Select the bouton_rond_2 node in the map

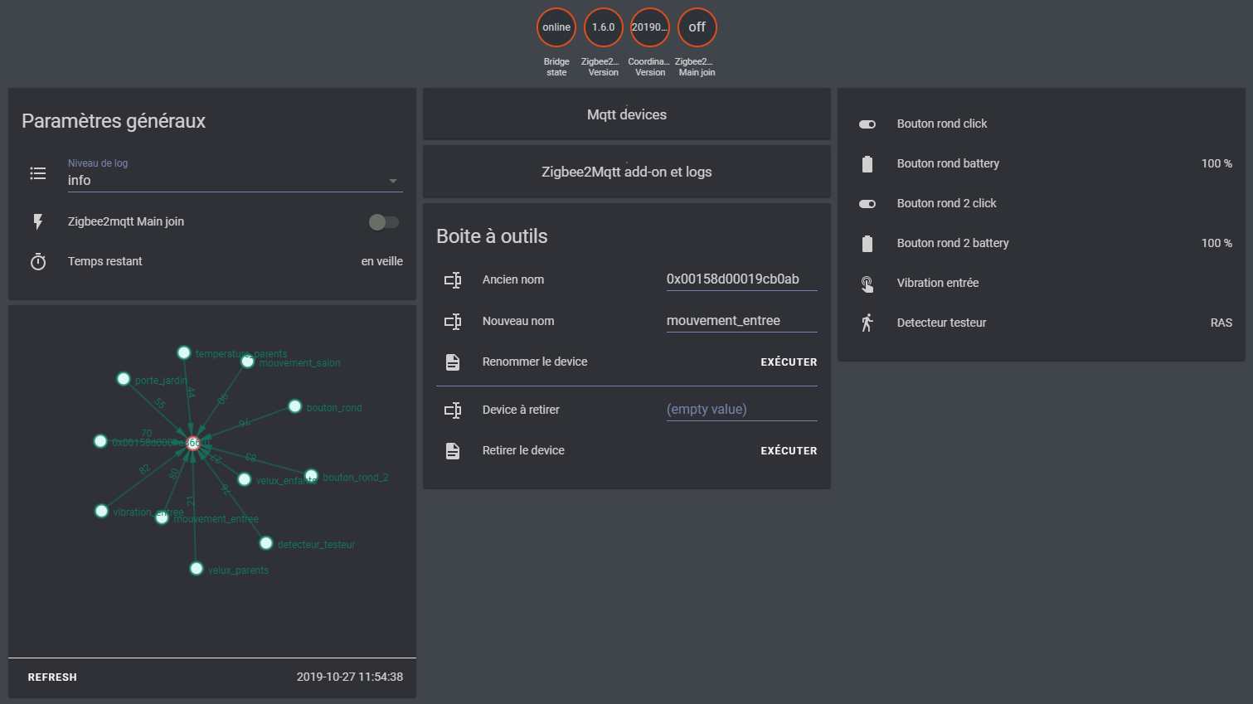[311, 476]
